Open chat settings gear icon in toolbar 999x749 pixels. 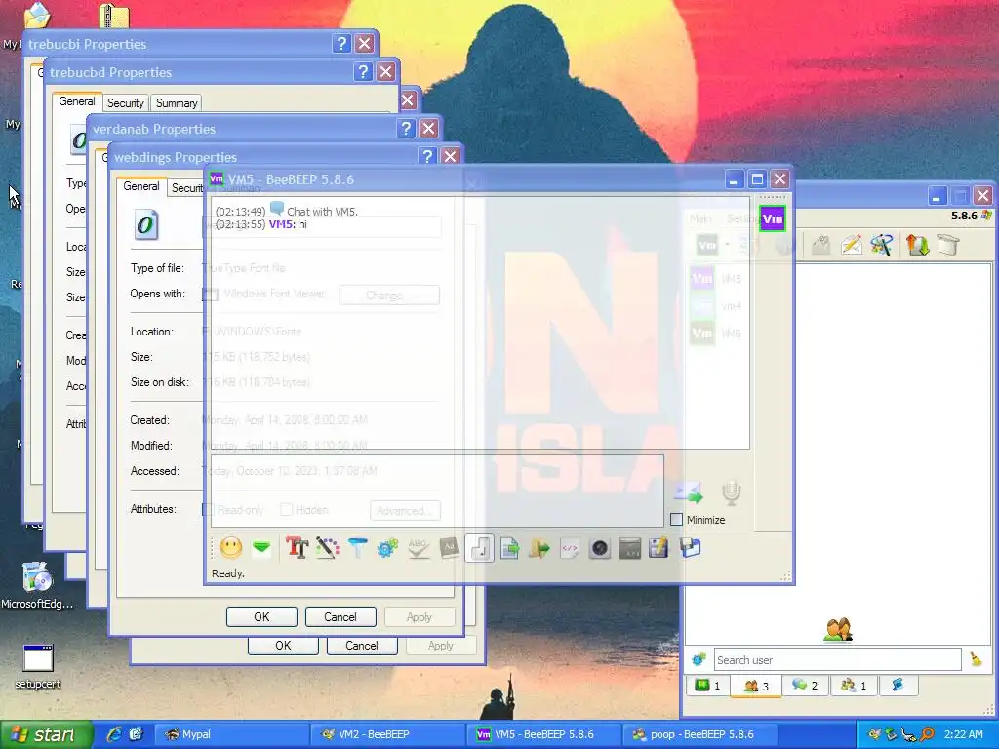pyautogui.click(x=387, y=548)
